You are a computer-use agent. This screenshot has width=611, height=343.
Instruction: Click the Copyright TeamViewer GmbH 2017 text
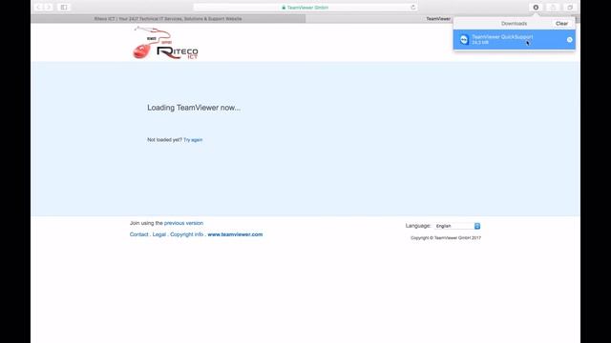(446, 238)
